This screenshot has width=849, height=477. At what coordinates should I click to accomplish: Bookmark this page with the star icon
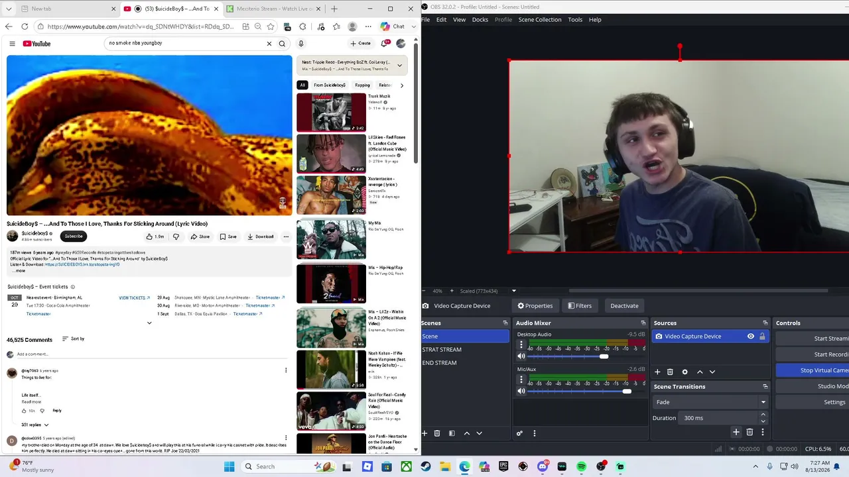(x=271, y=26)
